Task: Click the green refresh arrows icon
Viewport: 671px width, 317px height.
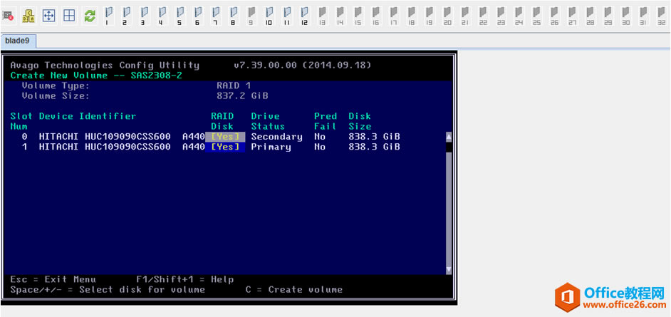Action: point(90,16)
